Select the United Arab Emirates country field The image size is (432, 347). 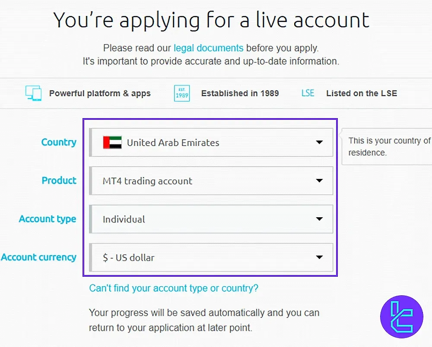pos(186,142)
